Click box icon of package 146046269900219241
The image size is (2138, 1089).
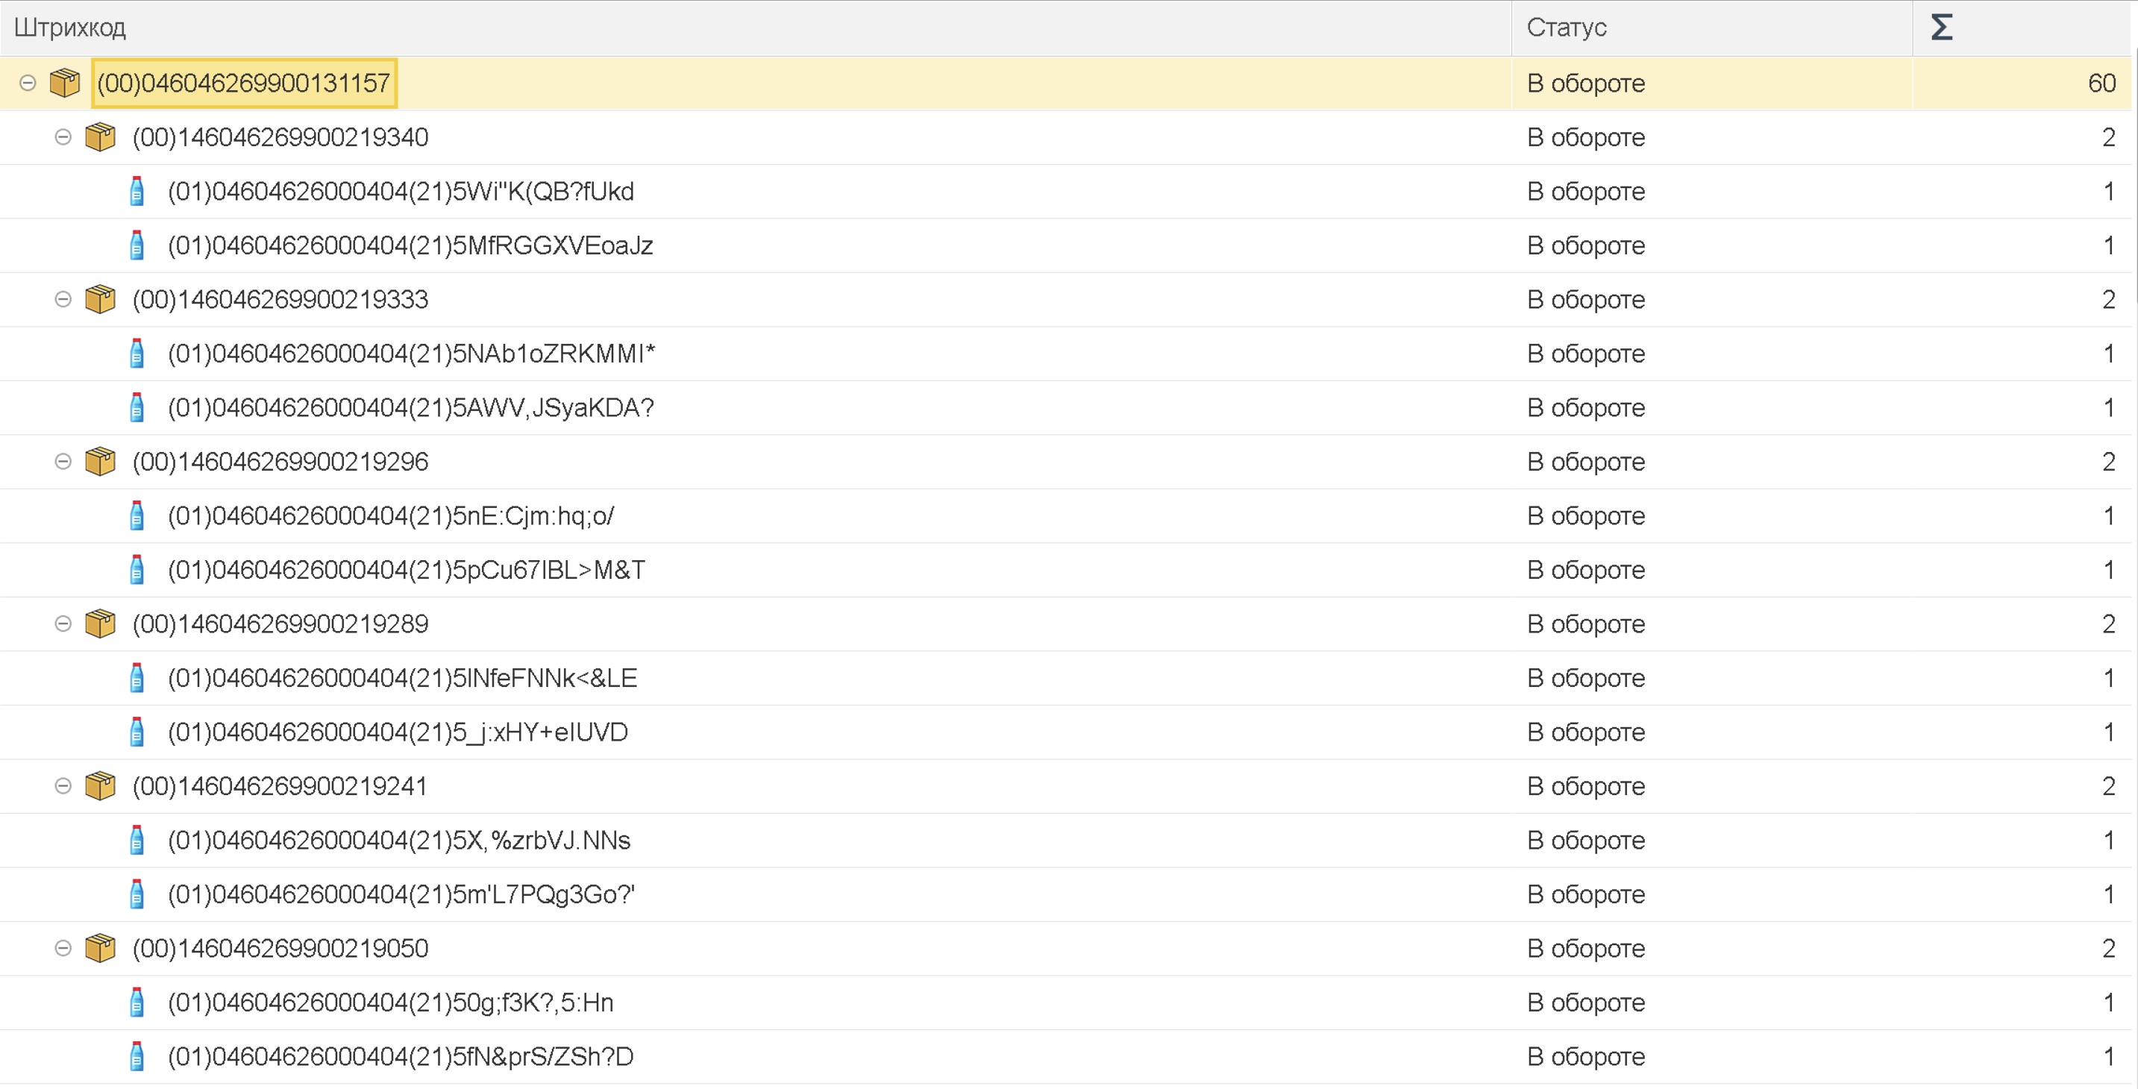point(101,786)
